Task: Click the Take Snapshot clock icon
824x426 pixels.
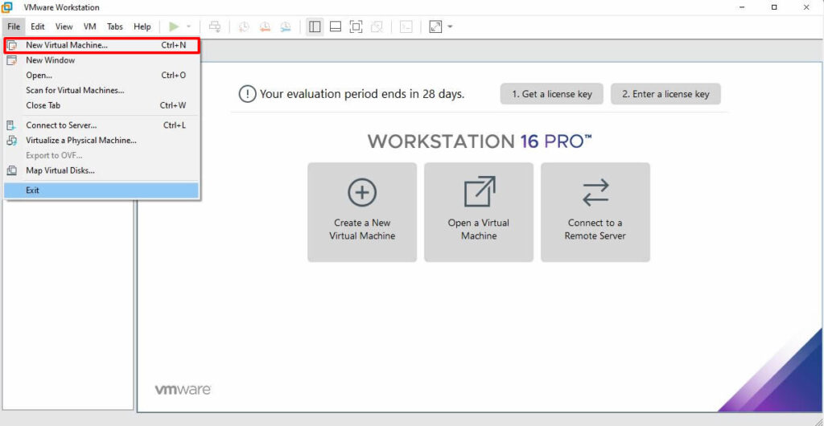Action: (245, 27)
